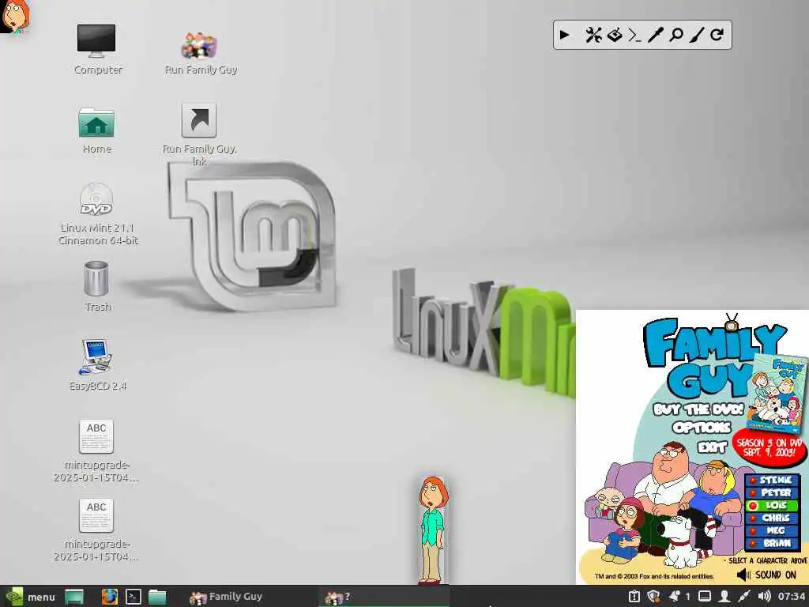809x607 pixels.
Task: Click the update manager shield tray icon
Action: [654, 597]
